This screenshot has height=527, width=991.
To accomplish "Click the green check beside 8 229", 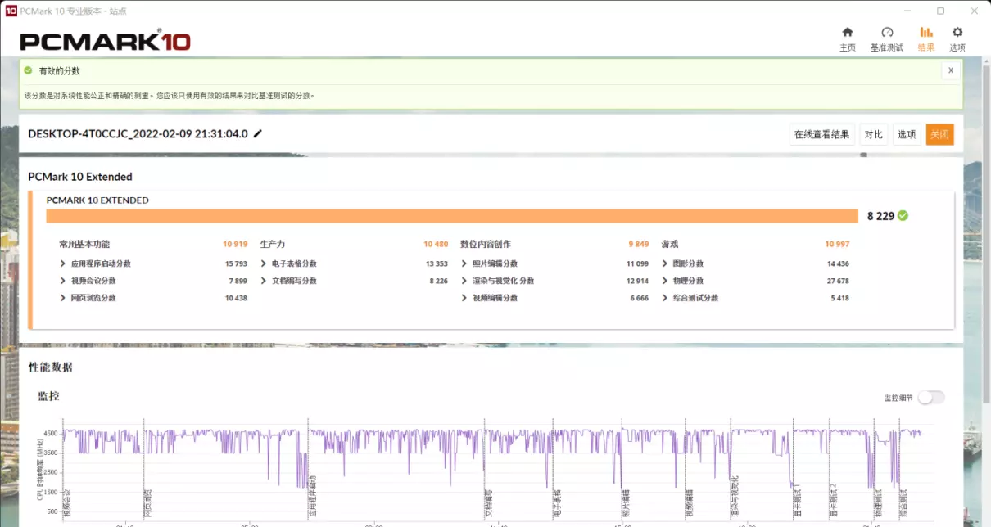I will [903, 216].
